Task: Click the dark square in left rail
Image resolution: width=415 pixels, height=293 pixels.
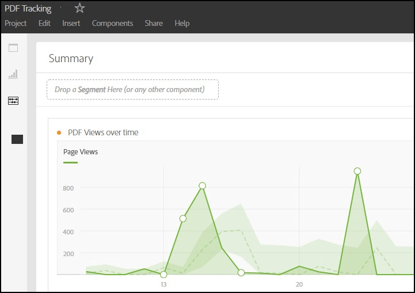Action: (17, 139)
